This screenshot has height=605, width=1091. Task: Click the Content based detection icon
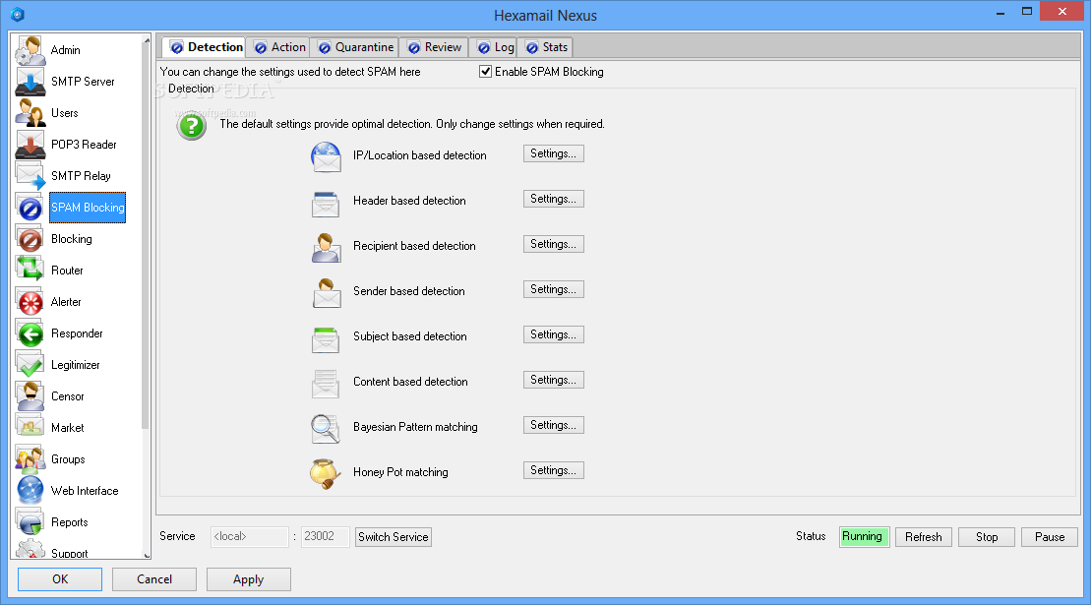(x=326, y=384)
